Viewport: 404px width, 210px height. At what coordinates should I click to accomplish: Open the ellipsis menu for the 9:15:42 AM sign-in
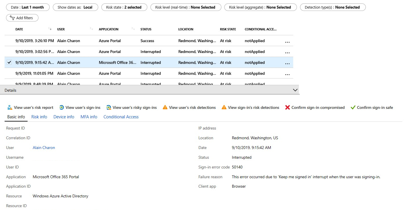(x=287, y=64)
